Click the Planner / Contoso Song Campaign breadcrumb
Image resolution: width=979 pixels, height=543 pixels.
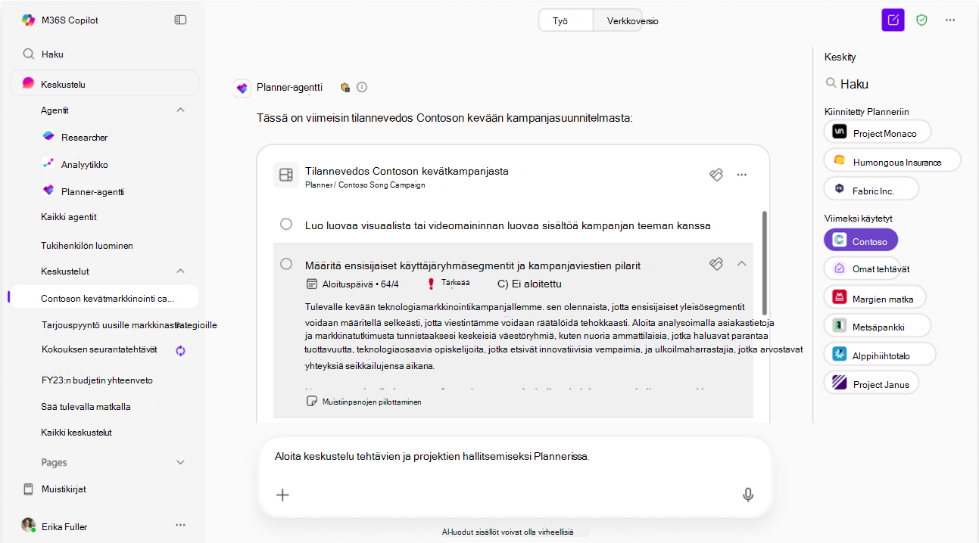365,185
